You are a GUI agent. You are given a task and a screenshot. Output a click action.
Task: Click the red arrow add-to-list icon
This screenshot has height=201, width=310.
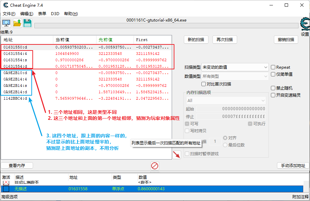(177, 155)
